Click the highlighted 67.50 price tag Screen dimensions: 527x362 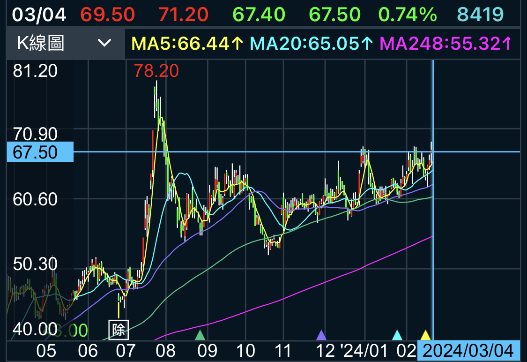pos(40,152)
